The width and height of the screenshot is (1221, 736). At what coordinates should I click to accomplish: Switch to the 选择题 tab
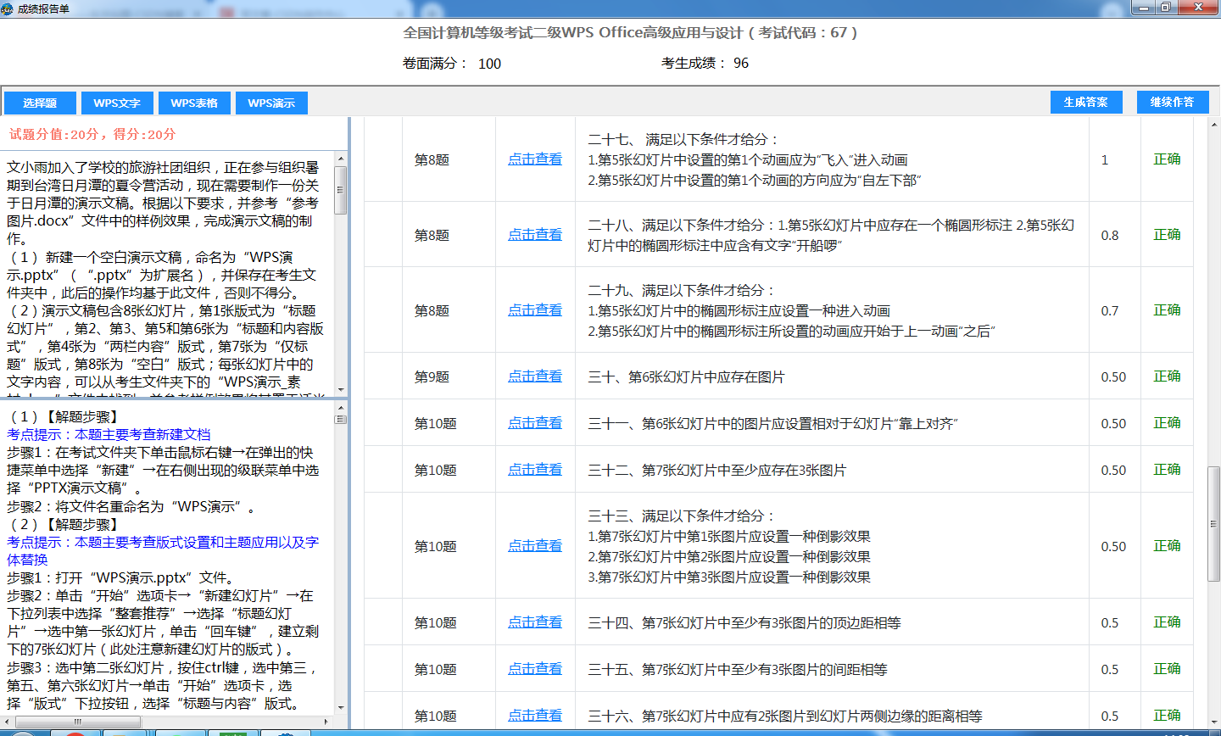point(40,103)
